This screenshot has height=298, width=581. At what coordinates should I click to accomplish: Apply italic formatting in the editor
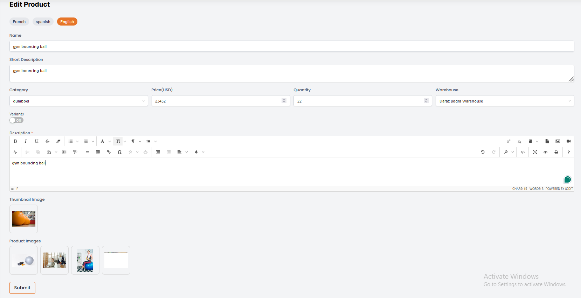click(x=26, y=141)
